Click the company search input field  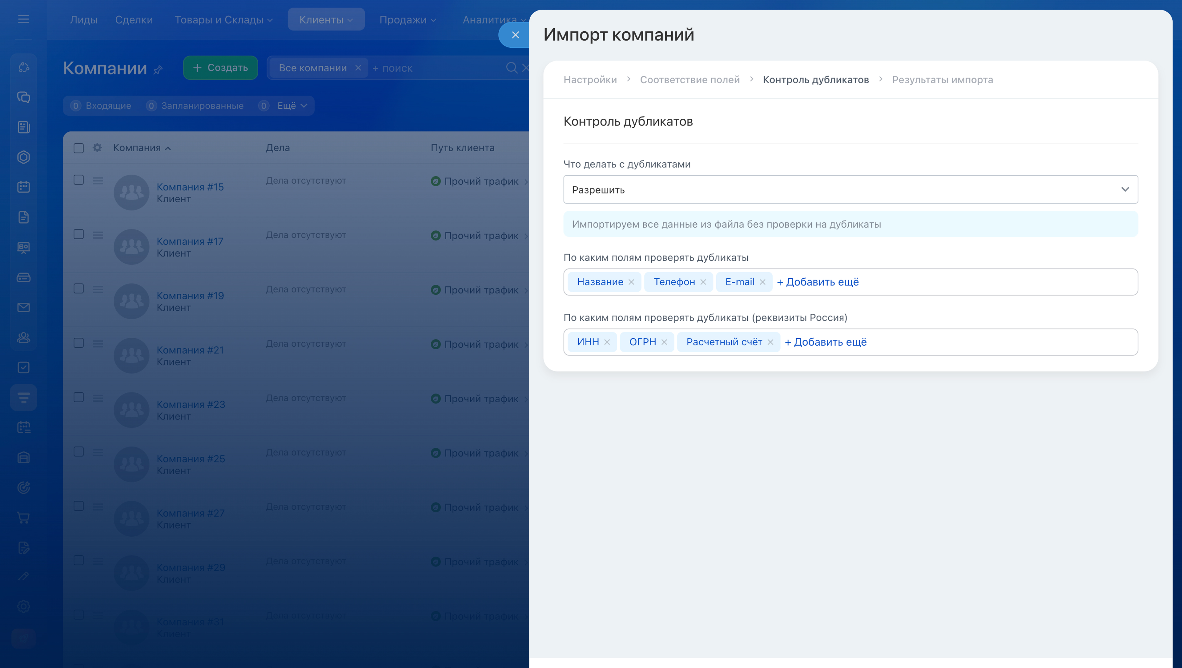(x=436, y=68)
